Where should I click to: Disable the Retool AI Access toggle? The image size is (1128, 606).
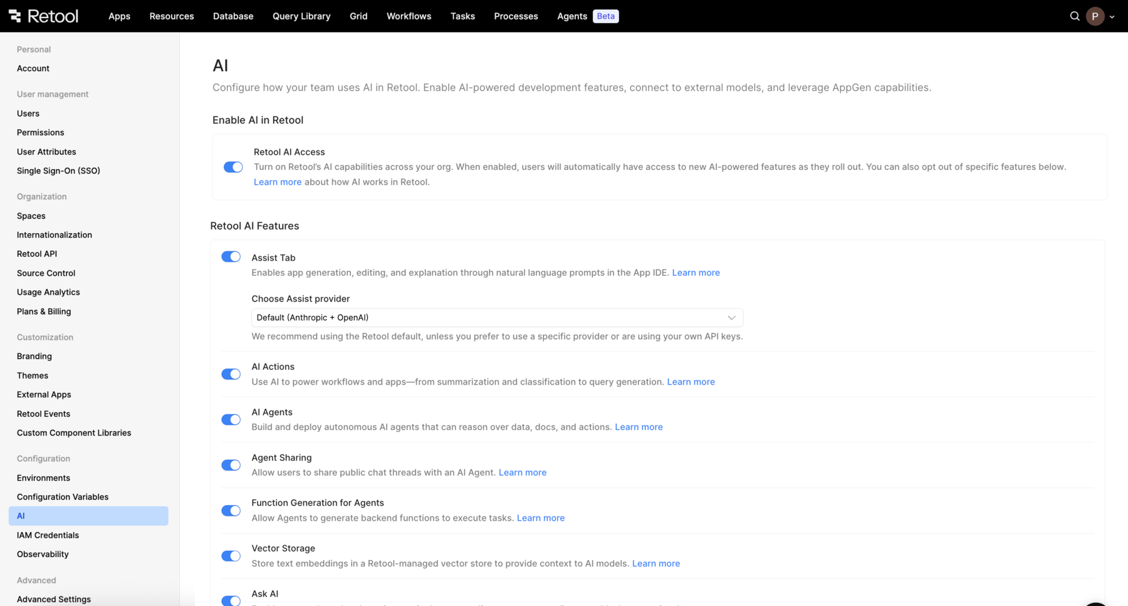click(233, 167)
